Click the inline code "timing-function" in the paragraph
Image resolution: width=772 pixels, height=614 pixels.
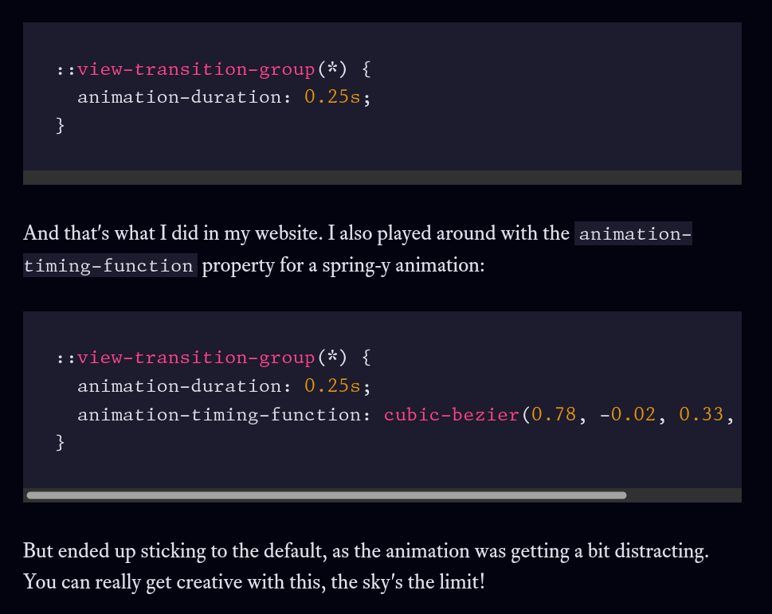109,266
